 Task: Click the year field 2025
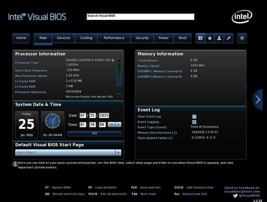[x=104, y=116]
